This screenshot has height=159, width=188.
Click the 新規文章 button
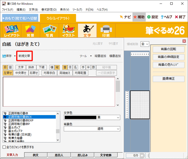point(24,56)
